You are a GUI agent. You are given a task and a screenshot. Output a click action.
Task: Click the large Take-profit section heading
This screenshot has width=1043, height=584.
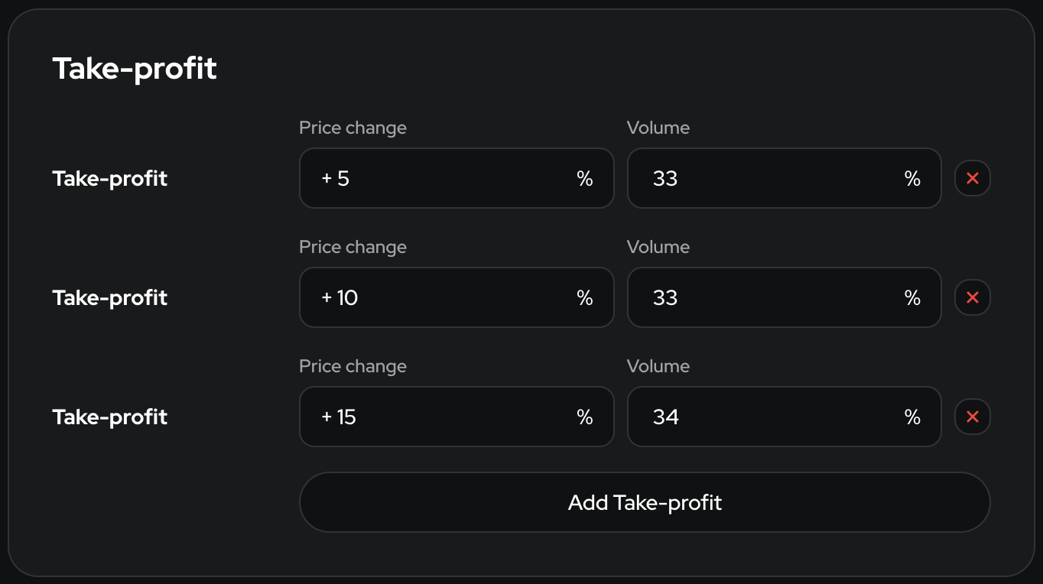[x=135, y=69]
